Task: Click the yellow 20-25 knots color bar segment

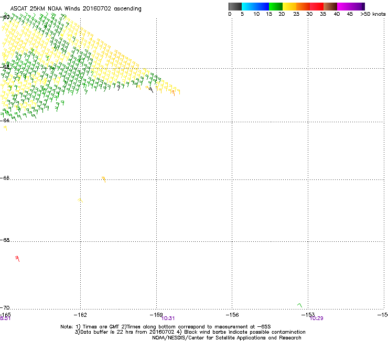Action: pyautogui.click(x=289, y=6)
